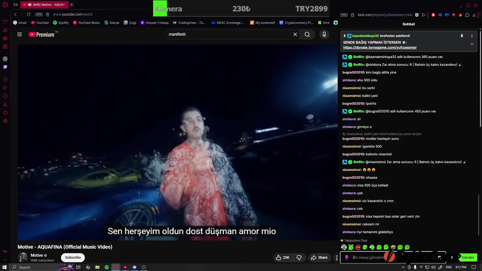Toggle VPN badge in Kick chat window
The width and height of the screenshot is (482, 271).
coord(343,15)
